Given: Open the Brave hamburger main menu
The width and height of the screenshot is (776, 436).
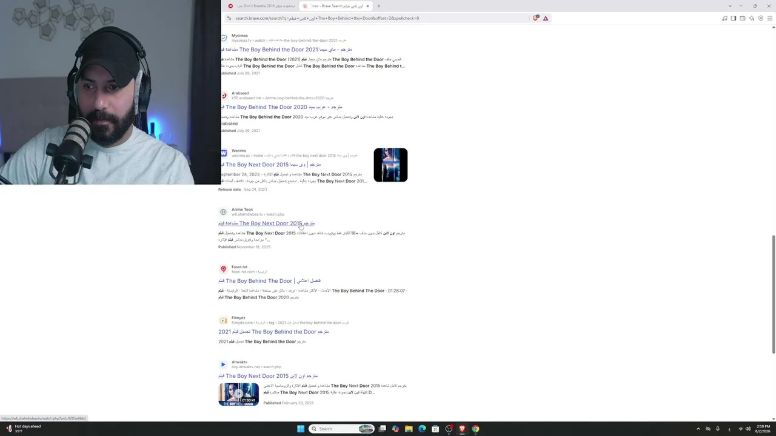Looking at the screenshot, I should pos(770,18).
